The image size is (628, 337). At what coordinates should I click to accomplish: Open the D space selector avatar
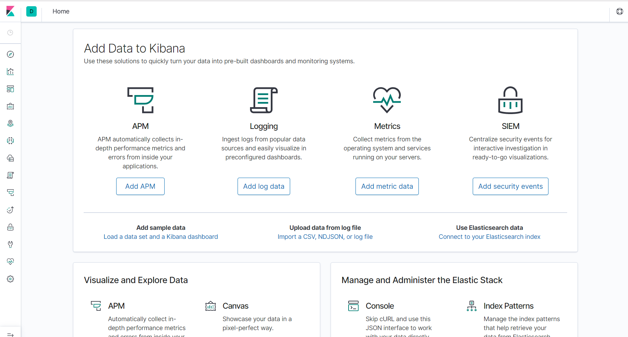pos(31,11)
